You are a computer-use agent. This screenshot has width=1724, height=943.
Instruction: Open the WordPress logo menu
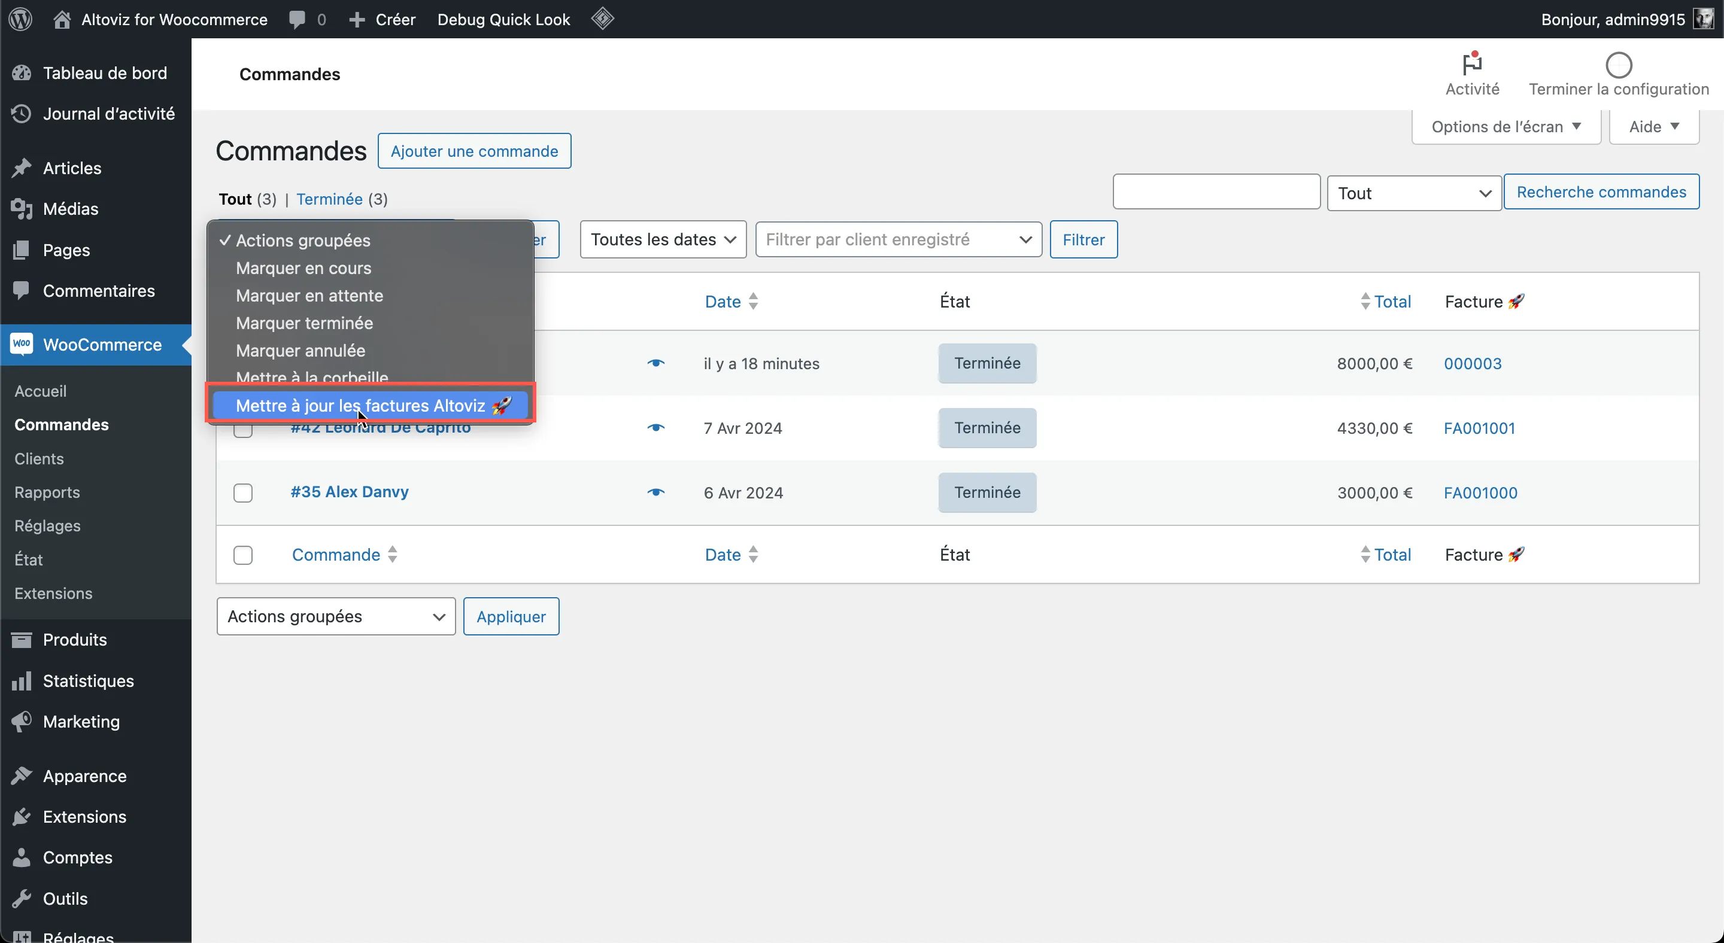coord(21,19)
